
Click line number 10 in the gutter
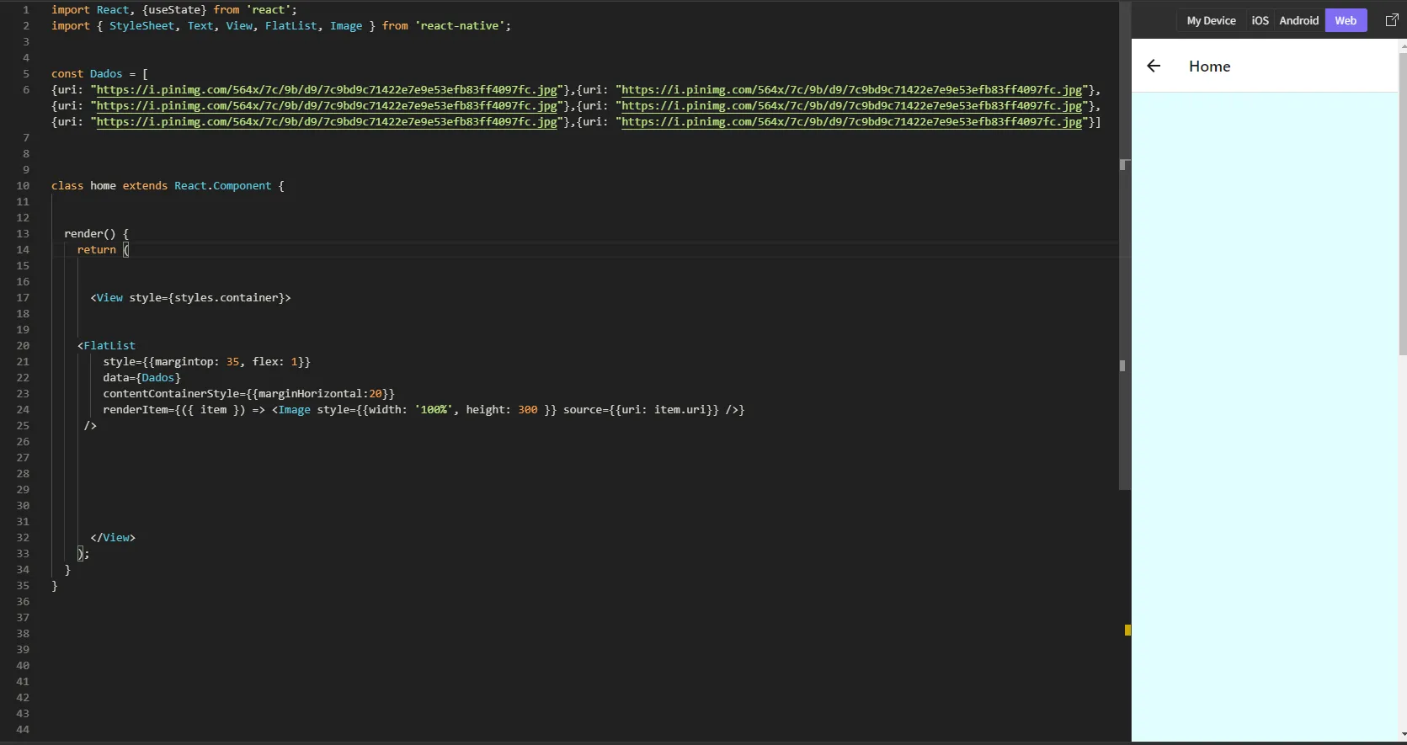(x=23, y=186)
